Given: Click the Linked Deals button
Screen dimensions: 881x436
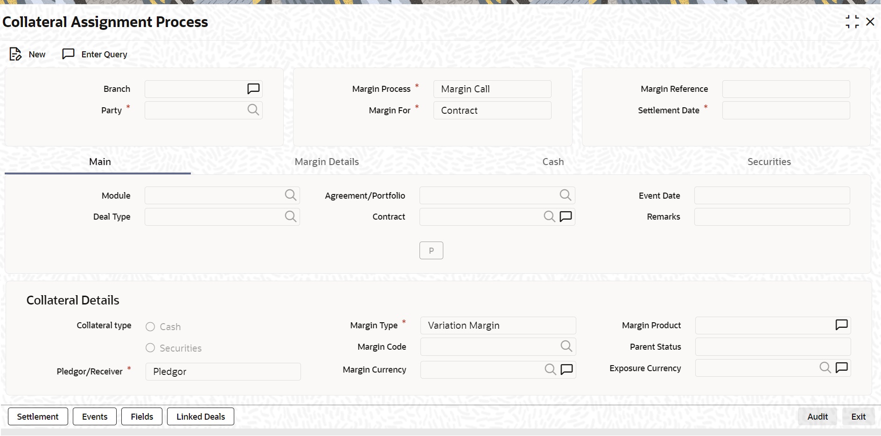Looking at the screenshot, I should pyautogui.click(x=200, y=416).
